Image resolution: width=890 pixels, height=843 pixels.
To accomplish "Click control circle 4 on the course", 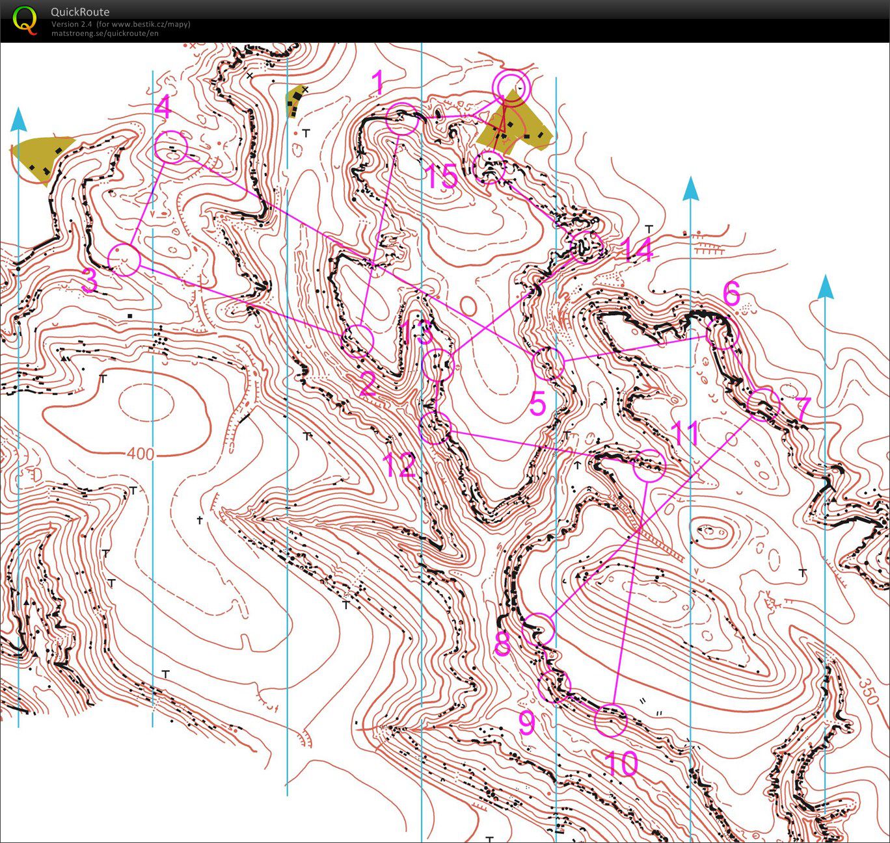I will [x=171, y=146].
